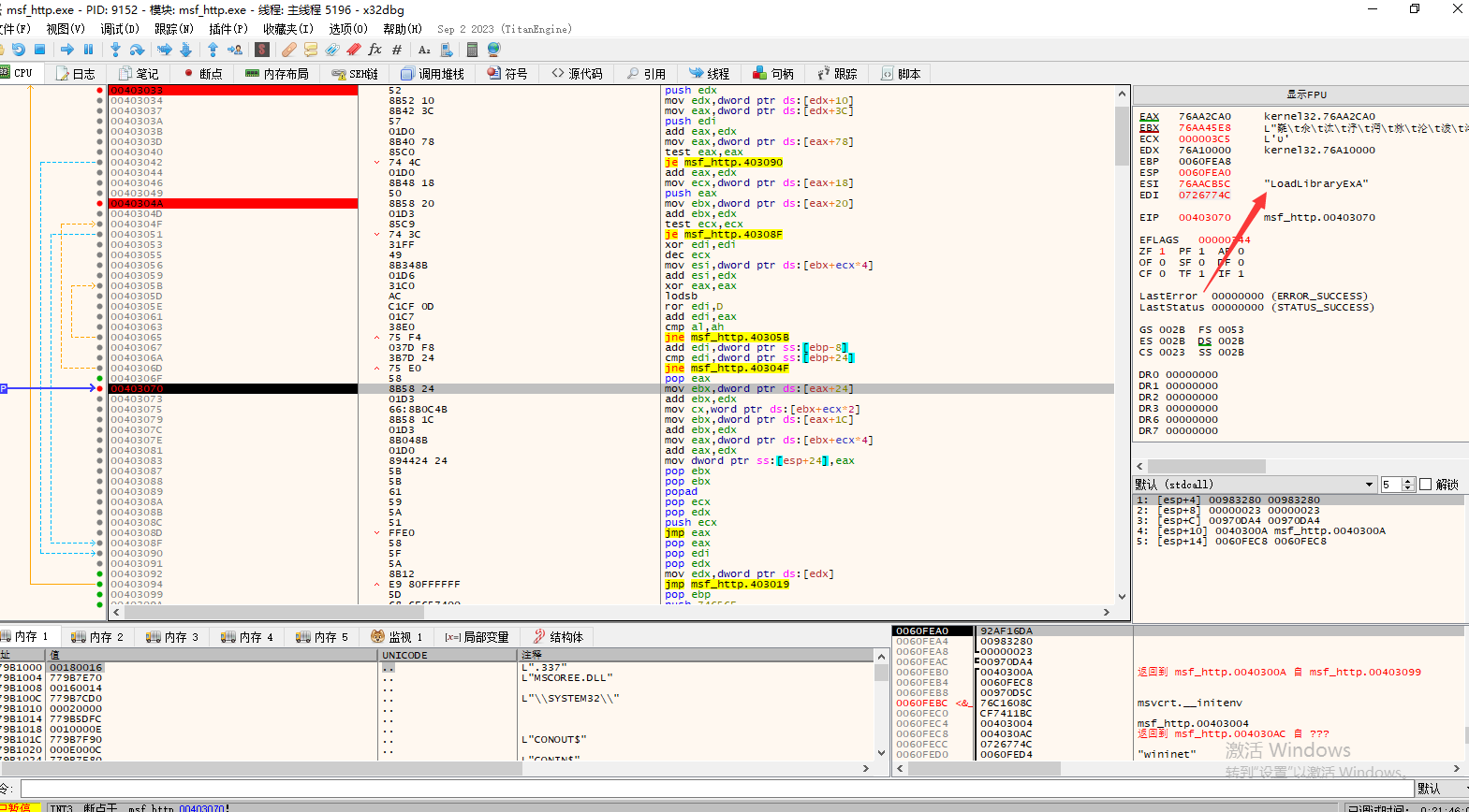Click disassembly horizontal scrollbar right arrow
The height and width of the screenshot is (812, 1469).
click(1107, 612)
